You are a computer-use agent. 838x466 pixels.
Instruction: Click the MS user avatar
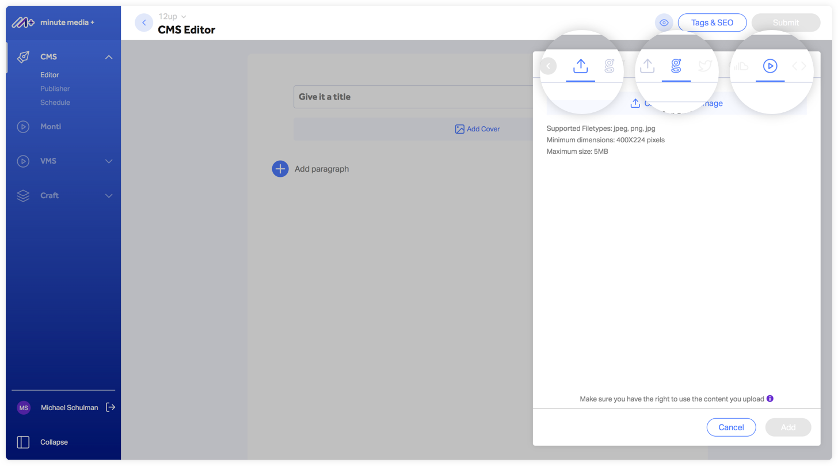(24, 408)
